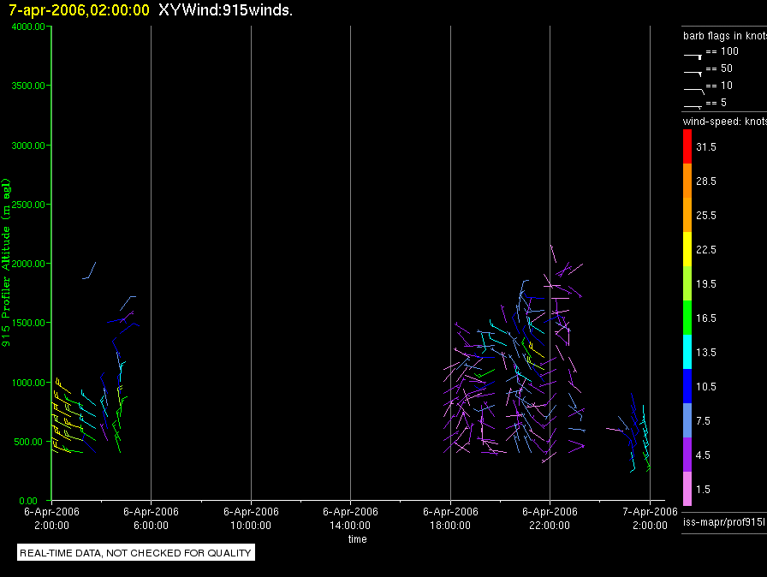Click the 'time' x-axis title
This screenshot has width=767, height=577.
click(x=358, y=538)
